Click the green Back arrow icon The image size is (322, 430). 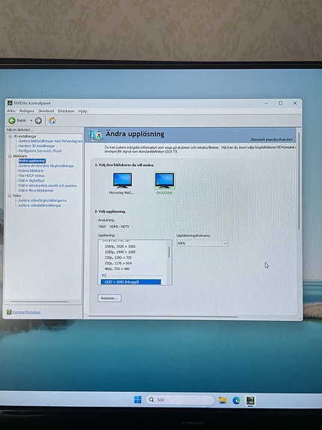pos(12,120)
